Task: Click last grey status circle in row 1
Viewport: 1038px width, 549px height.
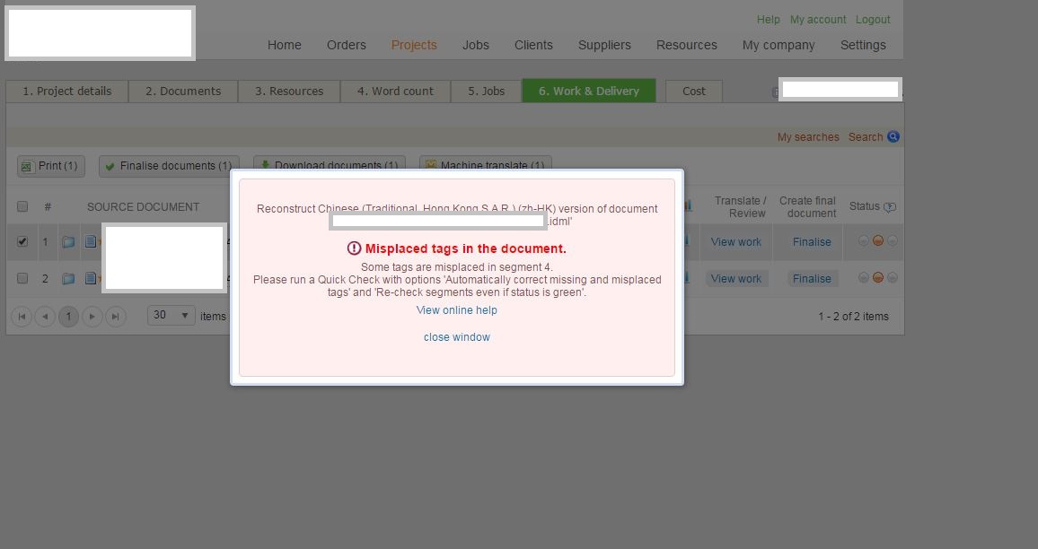Action: click(893, 240)
